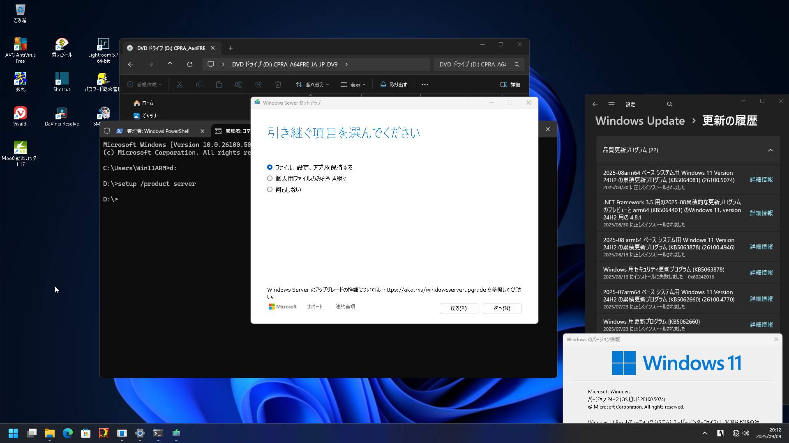Click back arrow in Settings window
This screenshot has height=443, width=789.
(x=595, y=104)
